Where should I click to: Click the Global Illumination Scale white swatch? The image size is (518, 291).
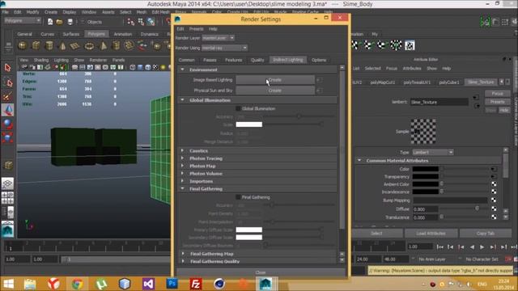(249, 124)
